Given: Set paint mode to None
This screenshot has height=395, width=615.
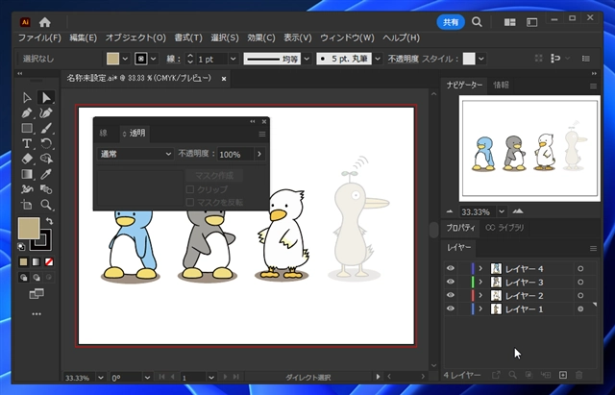Looking at the screenshot, I should [49, 262].
